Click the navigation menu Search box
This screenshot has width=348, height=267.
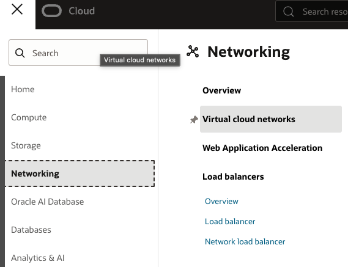point(78,53)
